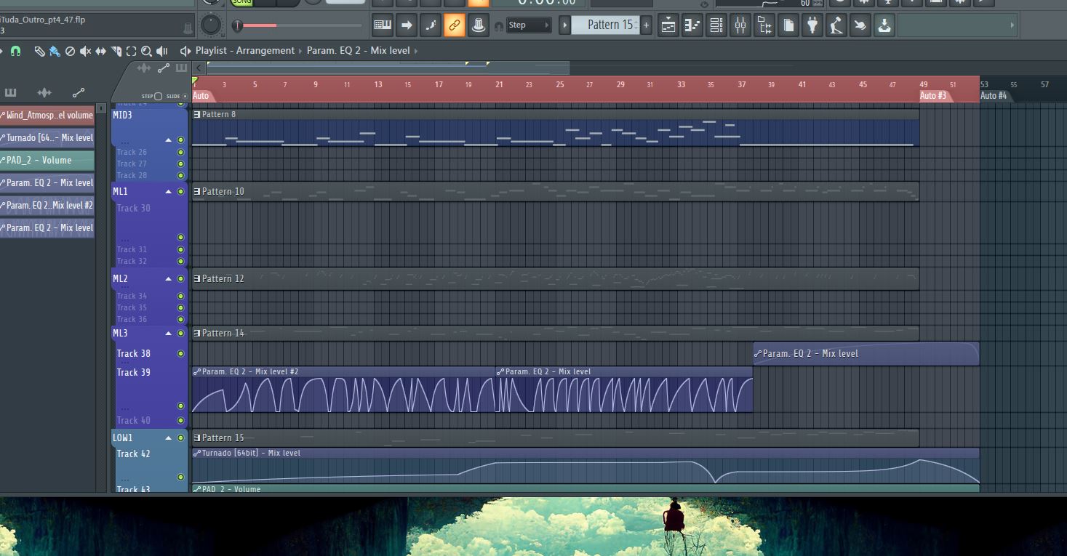This screenshot has width=1067, height=556.
Task: Toggle the green magnet snap icon
Action: [x=15, y=51]
